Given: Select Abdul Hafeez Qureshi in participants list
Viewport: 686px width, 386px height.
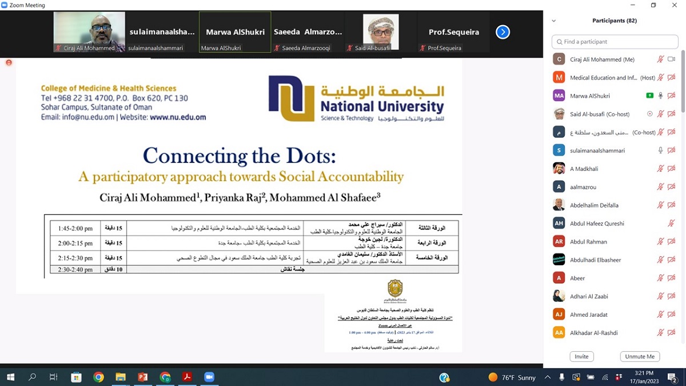Looking at the screenshot, I should [x=597, y=224].
